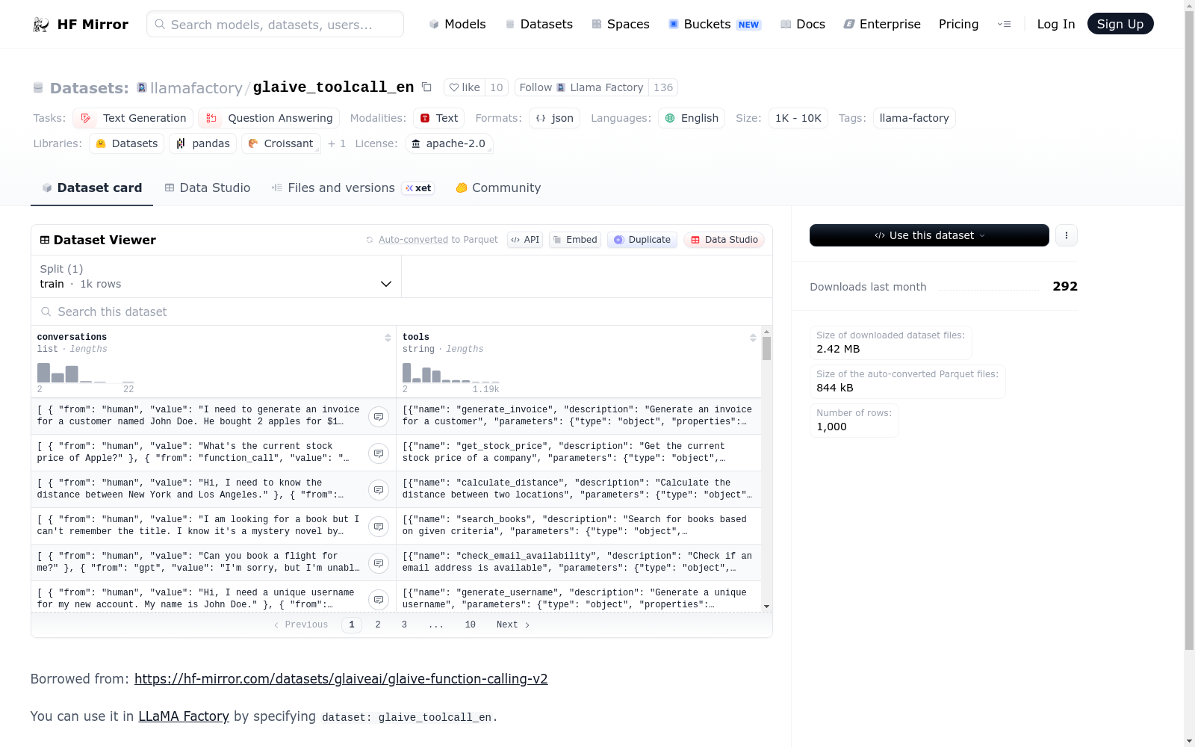Open the Data Studio button in viewer header
Viewport: 1195px width, 747px height.
tap(724, 240)
